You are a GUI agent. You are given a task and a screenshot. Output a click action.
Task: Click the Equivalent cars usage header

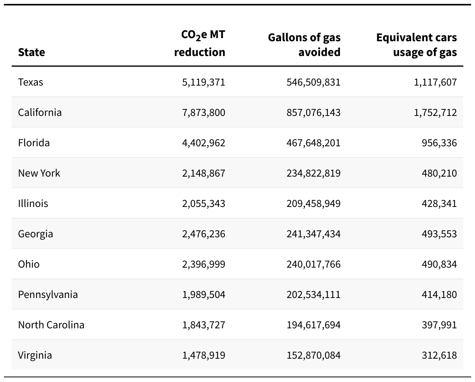tap(417, 45)
